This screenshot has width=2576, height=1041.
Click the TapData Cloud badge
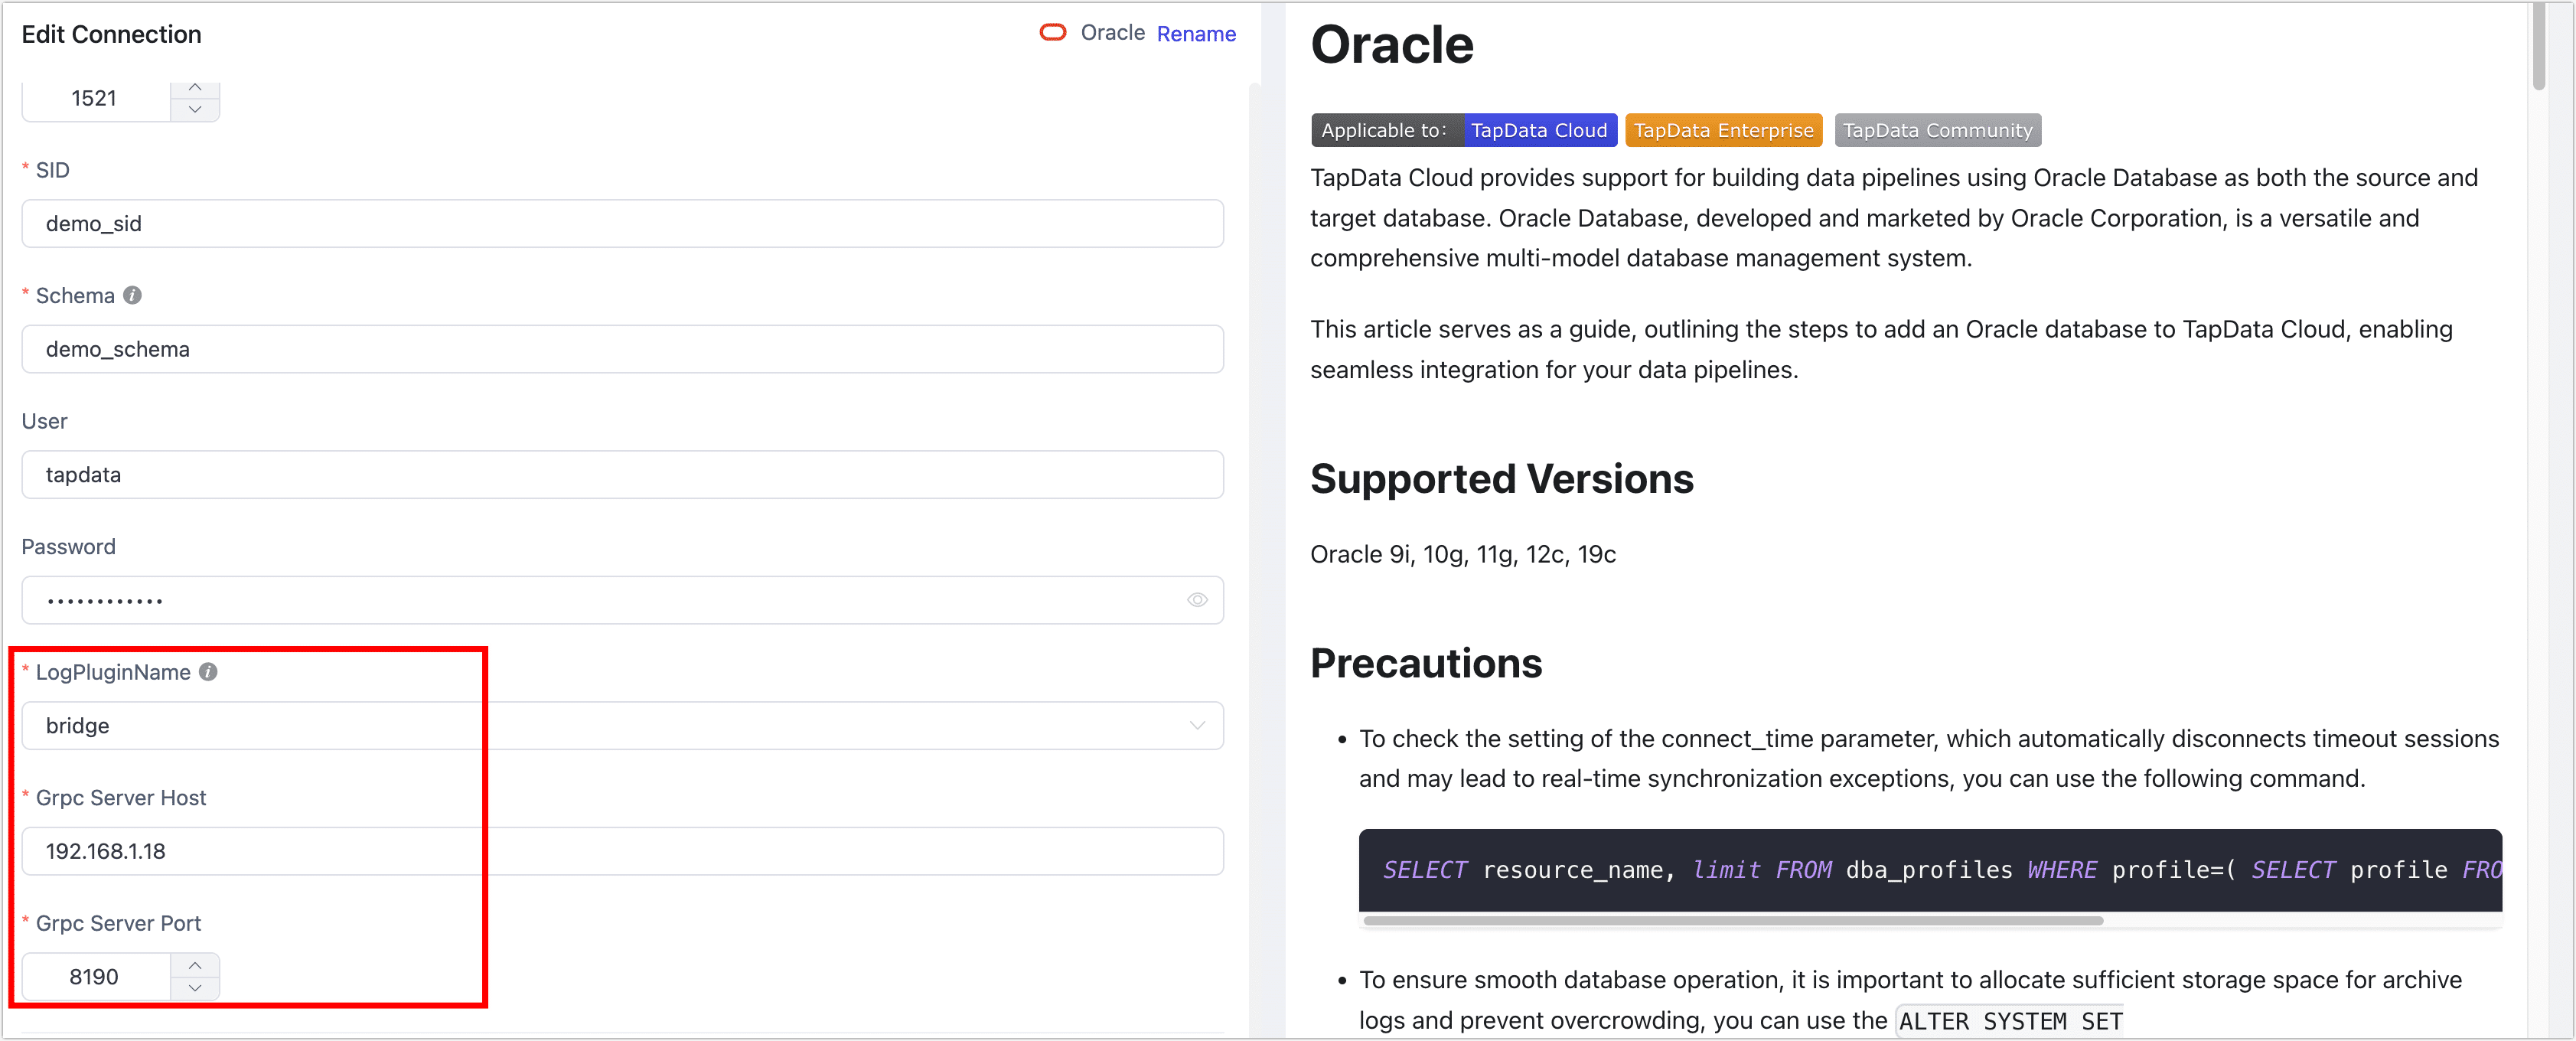tap(1538, 131)
